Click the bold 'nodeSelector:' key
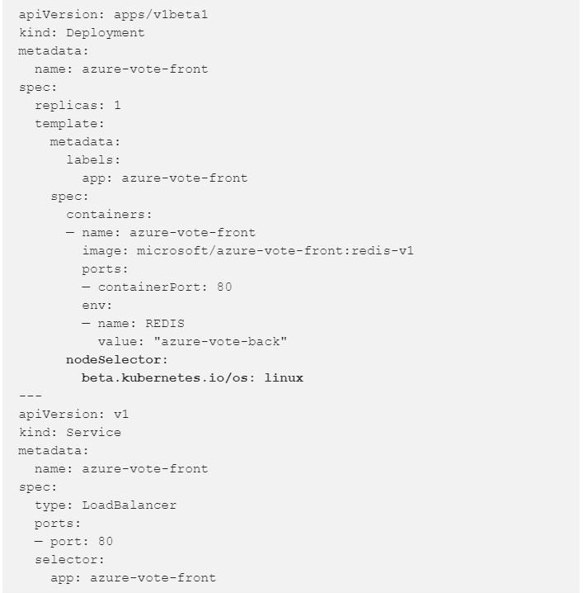This screenshot has width=583, height=593. pyautogui.click(x=117, y=359)
